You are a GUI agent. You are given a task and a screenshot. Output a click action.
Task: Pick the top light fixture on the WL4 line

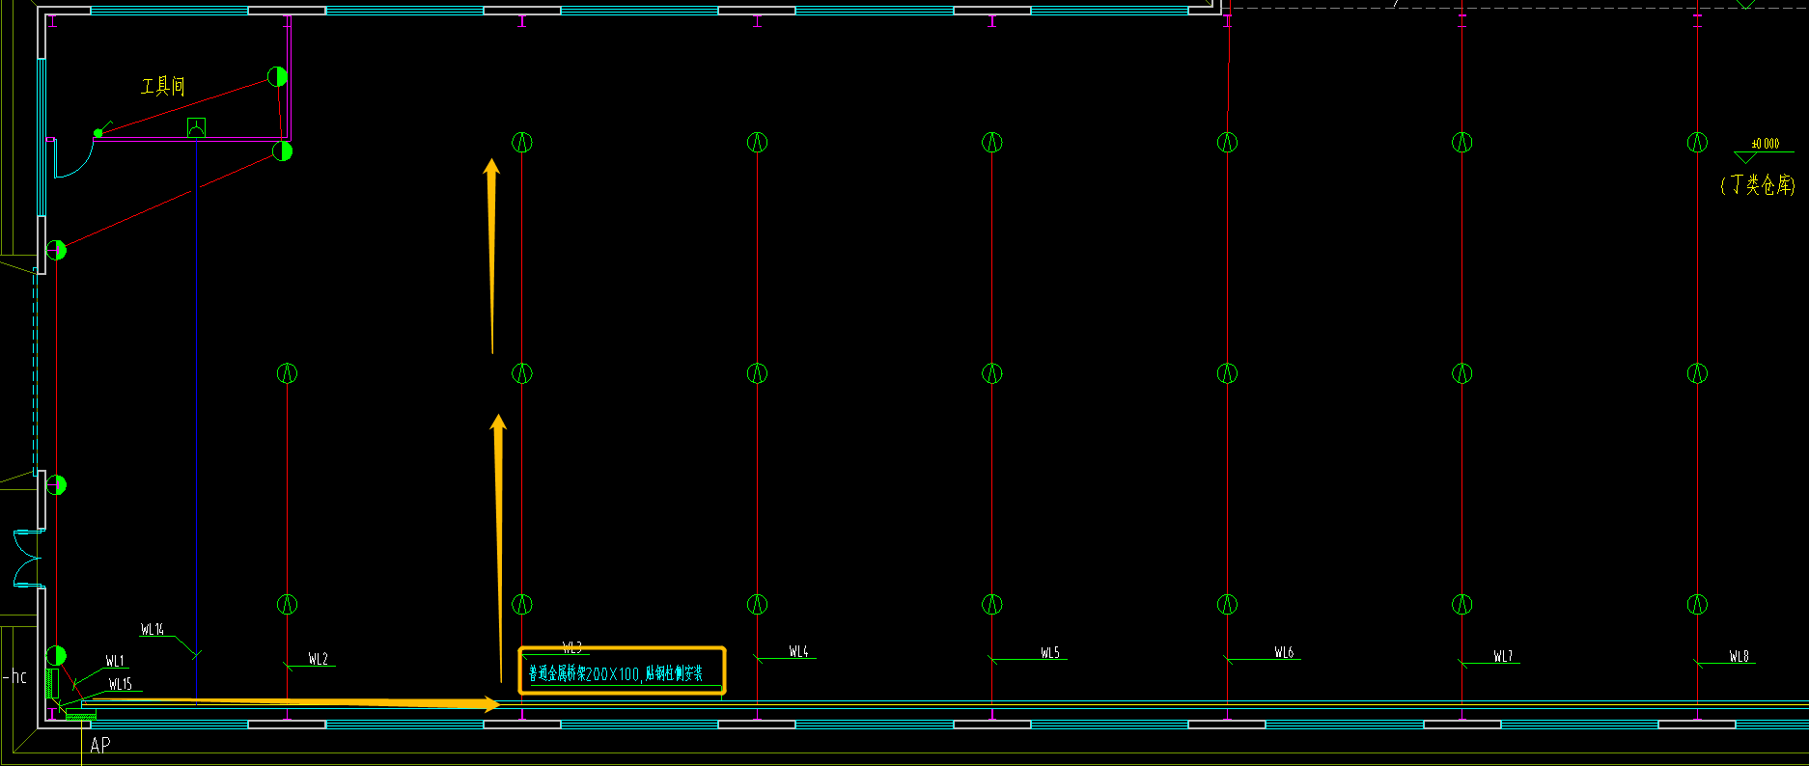coord(758,143)
